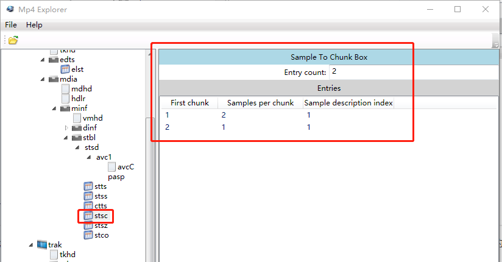
Task: Click the stsz box icon
Action: coord(88,225)
